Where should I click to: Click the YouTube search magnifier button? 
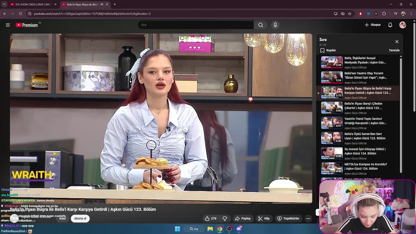pyautogui.click(x=261, y=25)
